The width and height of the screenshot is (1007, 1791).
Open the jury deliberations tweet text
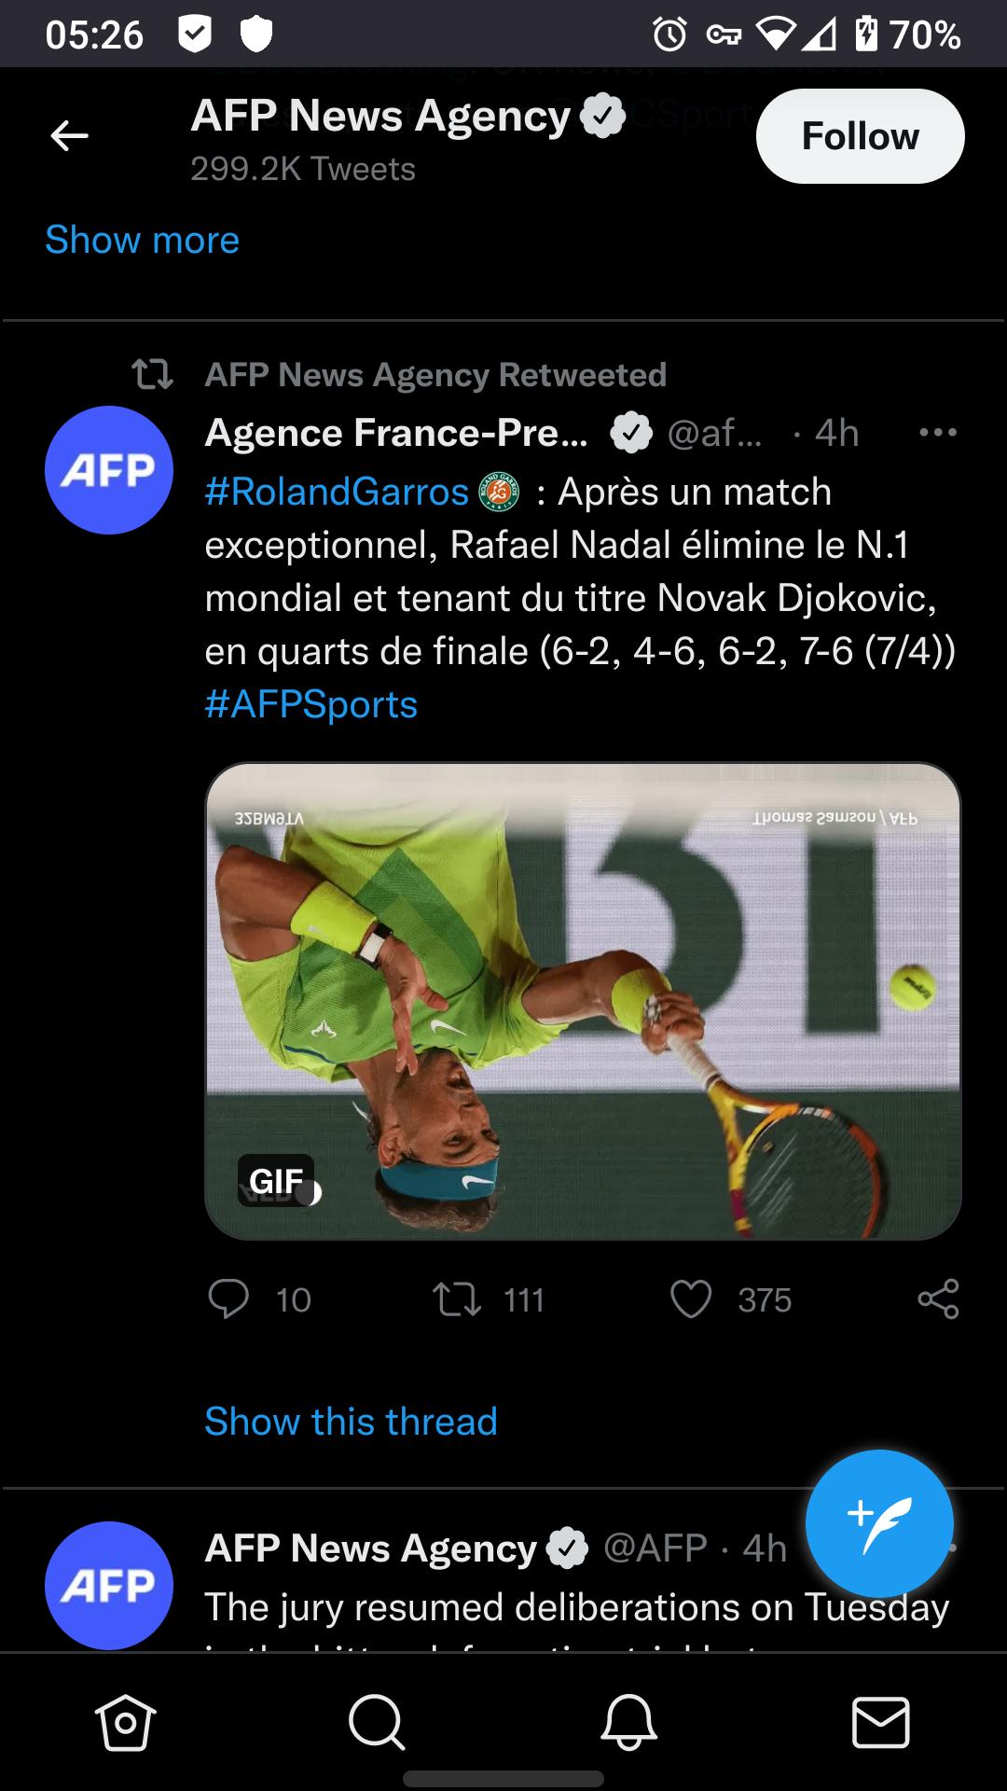pyautogui.click(x=576, y=1608)
